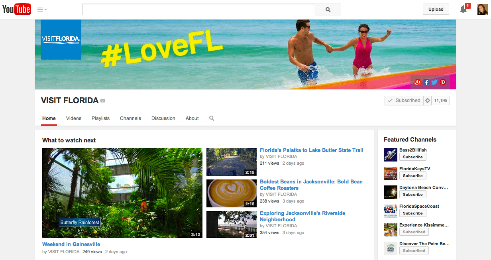Focus the YouTube search box

(x=198, y=10)
